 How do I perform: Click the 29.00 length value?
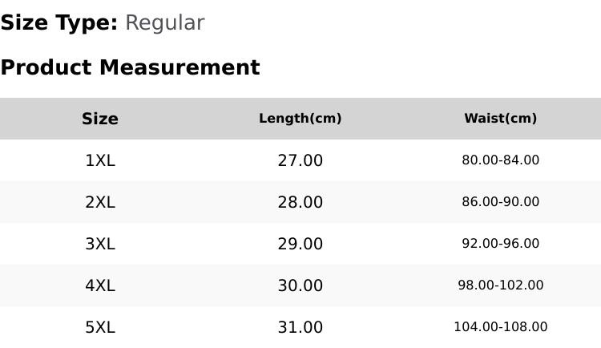300,244
